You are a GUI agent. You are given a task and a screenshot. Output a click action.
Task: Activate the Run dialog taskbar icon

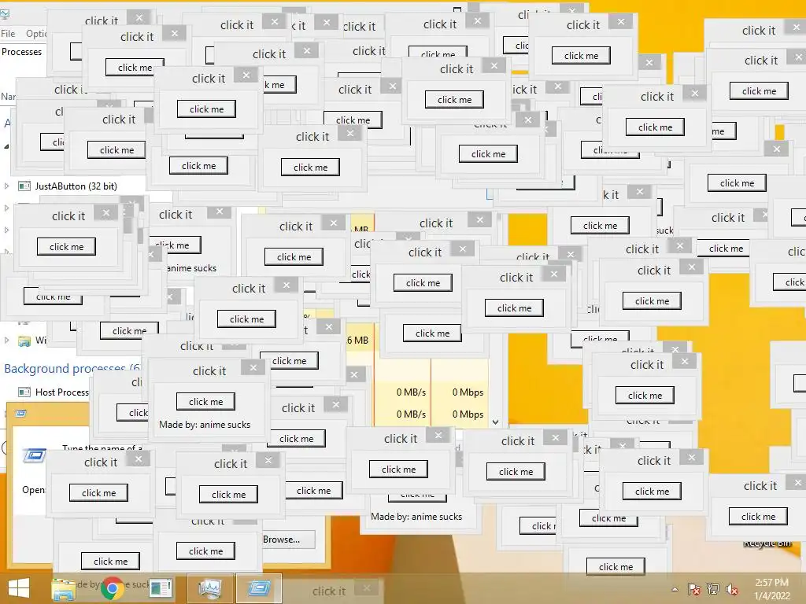pos(258,588)
